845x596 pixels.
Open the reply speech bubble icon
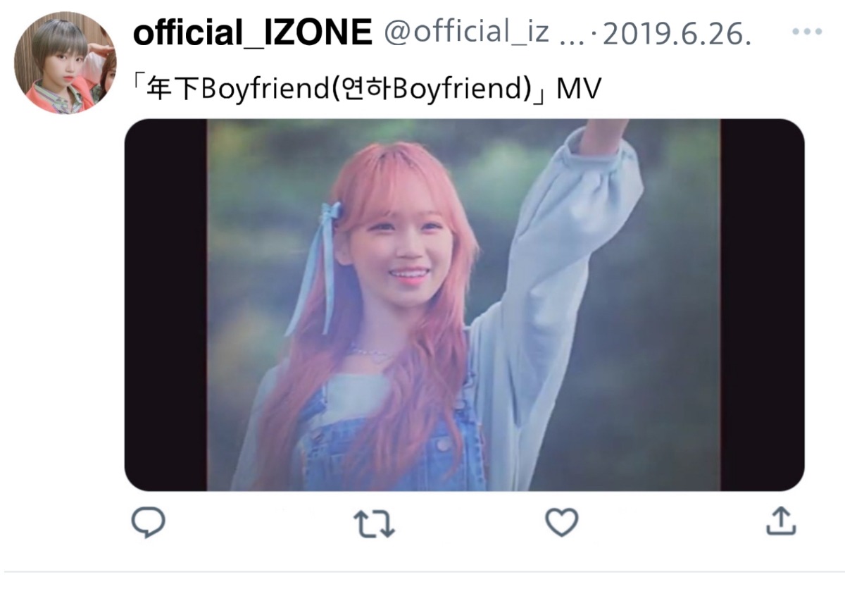(149, 523)
